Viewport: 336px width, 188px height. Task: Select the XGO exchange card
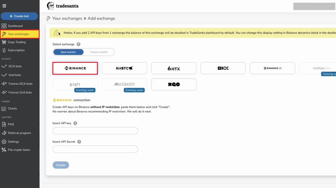tap(174, 84)
